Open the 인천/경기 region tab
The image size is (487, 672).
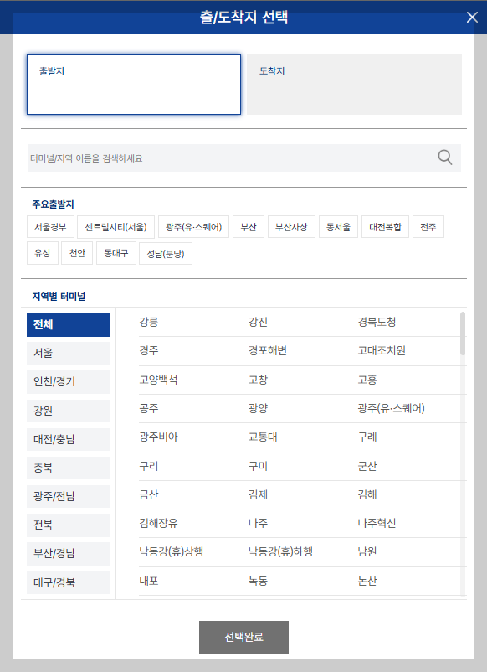coord(68,382)
